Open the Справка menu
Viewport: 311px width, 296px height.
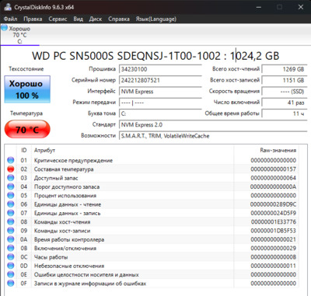[119, 19]
